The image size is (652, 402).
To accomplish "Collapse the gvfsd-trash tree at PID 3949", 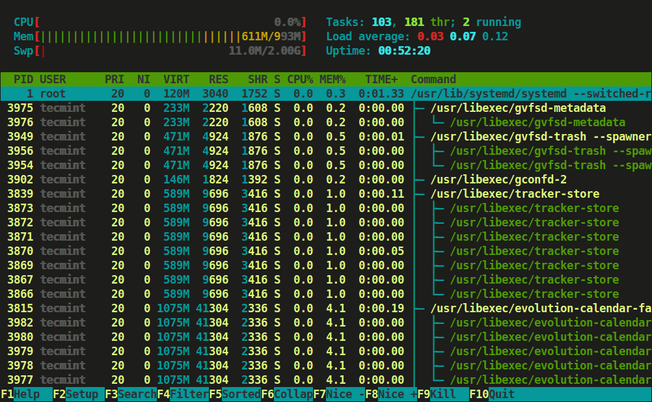I will pos(326,137).
